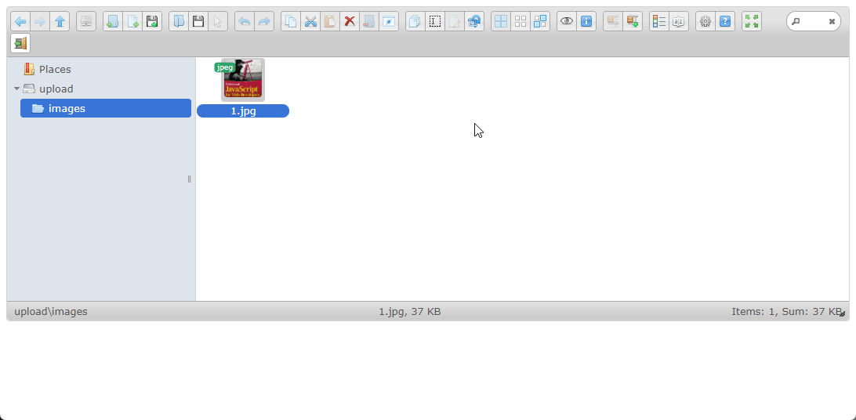The height and width of the screenshot is (420, 856).
Task: Go to parent folder with up arrow
Action: [x=60, y=21]
